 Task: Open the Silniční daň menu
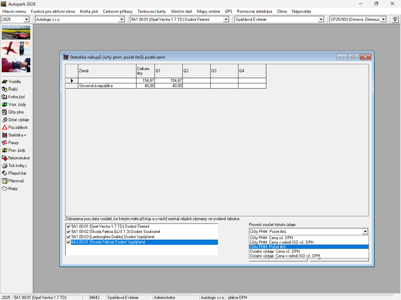coord(181,11)
